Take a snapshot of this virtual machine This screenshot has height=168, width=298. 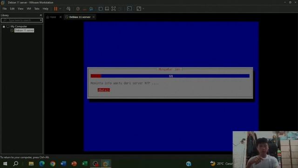78,9
